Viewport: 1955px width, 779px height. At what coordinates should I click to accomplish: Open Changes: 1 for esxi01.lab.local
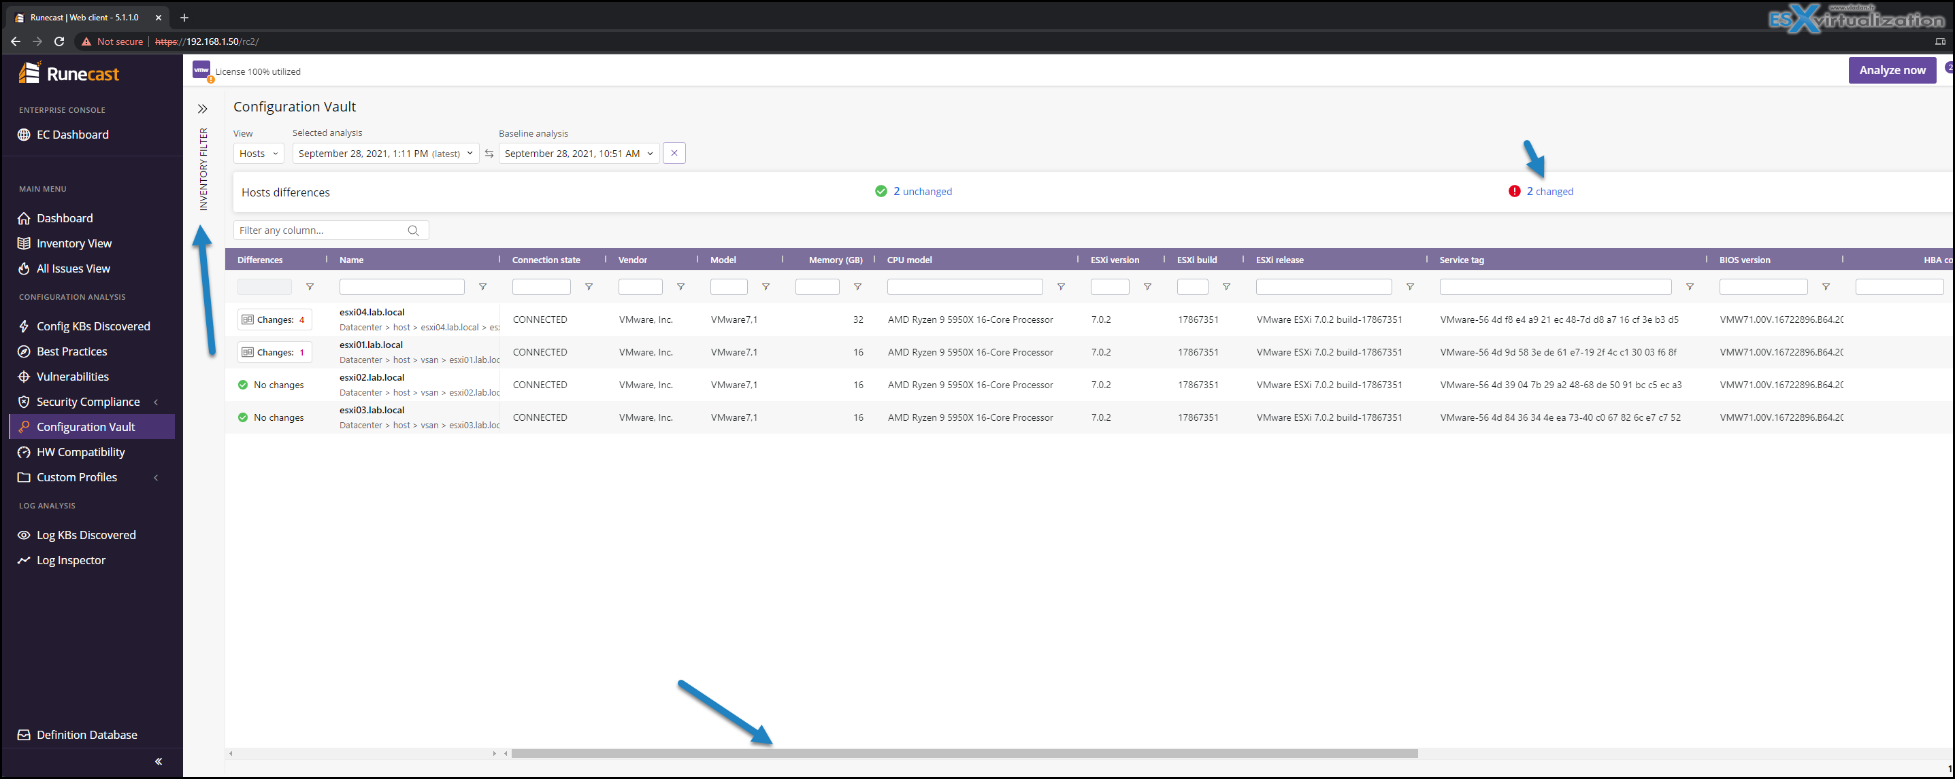tap(274, 352)
